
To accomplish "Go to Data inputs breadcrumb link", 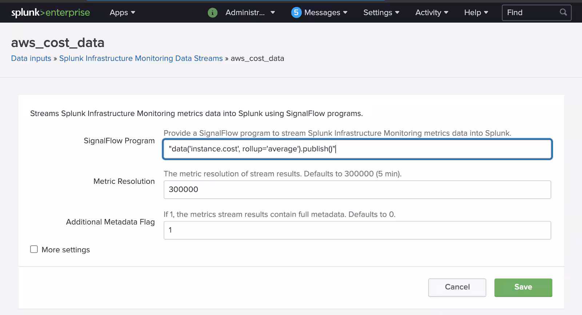I will pos(31,59).
